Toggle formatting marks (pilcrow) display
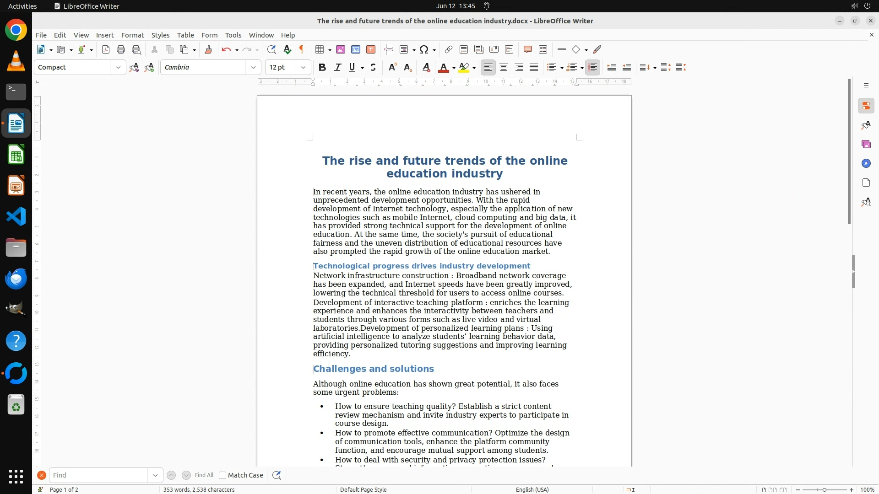879x494 pixels. (302, 49)
